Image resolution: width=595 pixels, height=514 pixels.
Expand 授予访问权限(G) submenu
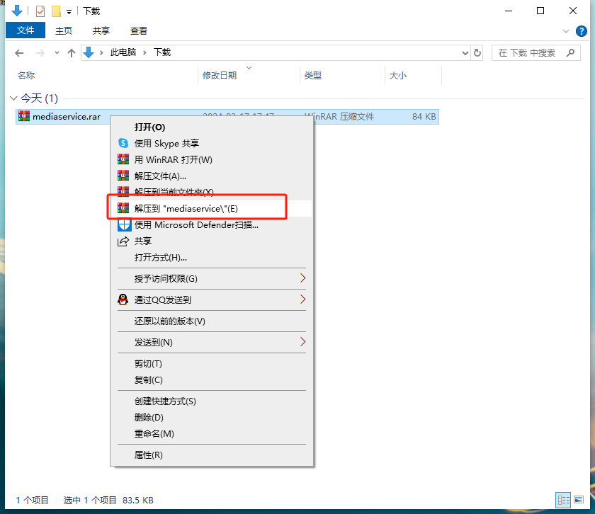(x=302, y=278)
